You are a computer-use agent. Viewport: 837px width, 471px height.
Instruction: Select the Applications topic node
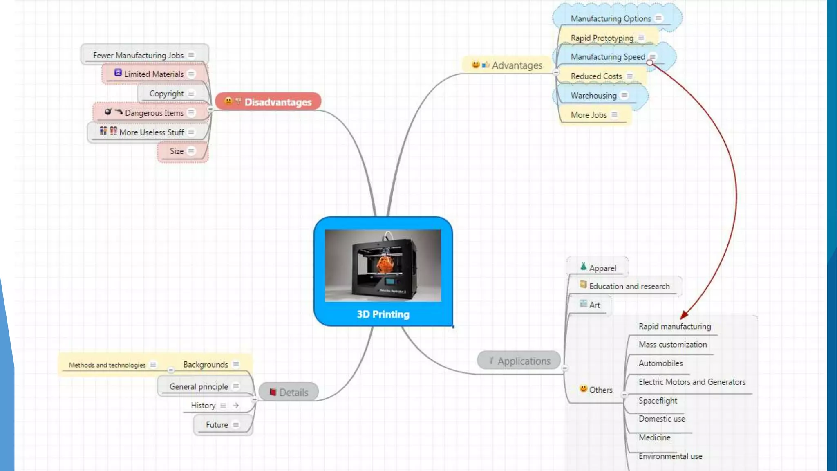524,361
